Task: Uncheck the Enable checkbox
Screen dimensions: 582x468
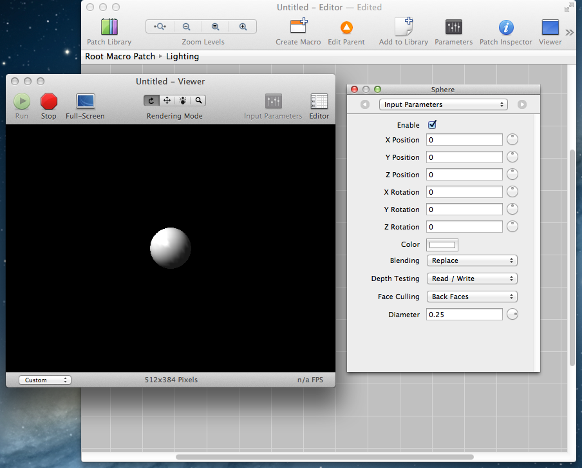Action: (432, 125)
